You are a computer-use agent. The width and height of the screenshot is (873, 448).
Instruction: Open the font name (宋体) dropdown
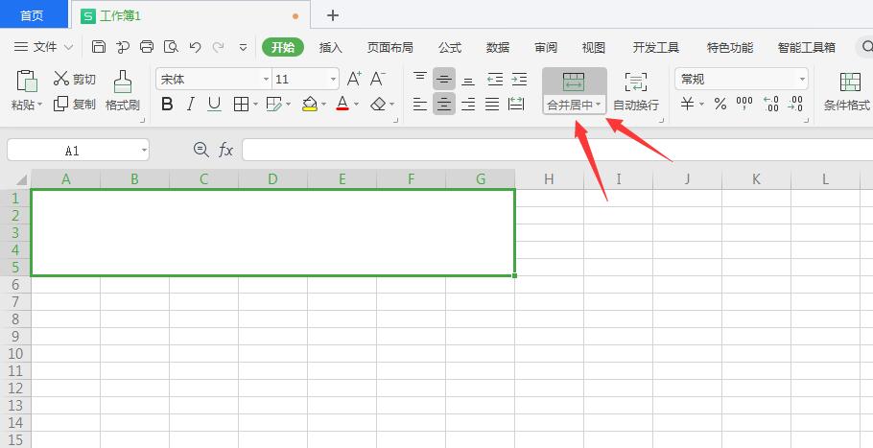tap(266, 79)
